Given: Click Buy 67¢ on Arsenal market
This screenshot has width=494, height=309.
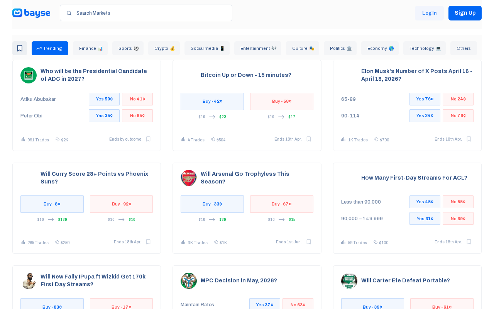Looking at the screenshot, I should click(x=282, y=204).
